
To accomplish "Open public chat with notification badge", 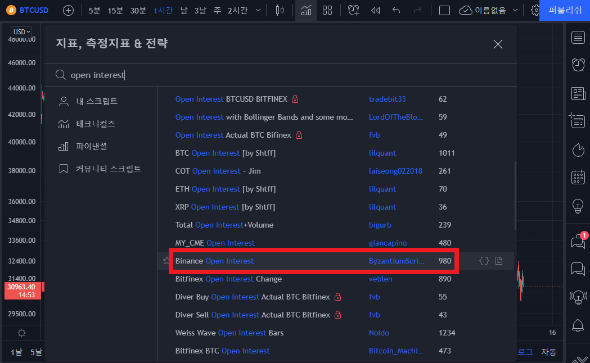I will tap(579, 241).
